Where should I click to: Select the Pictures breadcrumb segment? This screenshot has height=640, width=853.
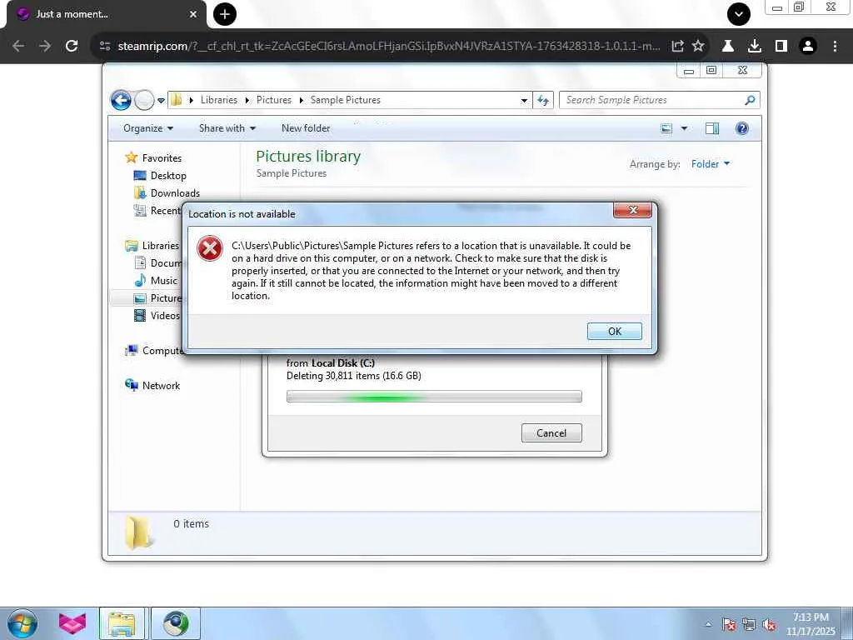coord(273,100)
